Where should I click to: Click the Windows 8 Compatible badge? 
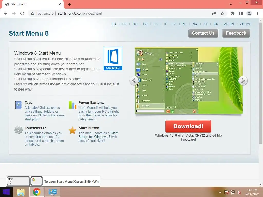pyautogui.click(x=113, y=58)
